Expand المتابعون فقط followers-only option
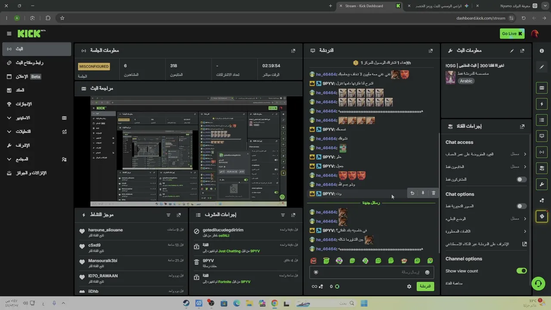This screenshot has height=310, width=551. click(x=486, y=167)
